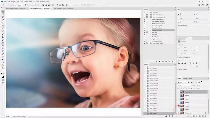The image size is (210, 118).
Task: Open the Window menu
Action: click(x=43, y=2)
